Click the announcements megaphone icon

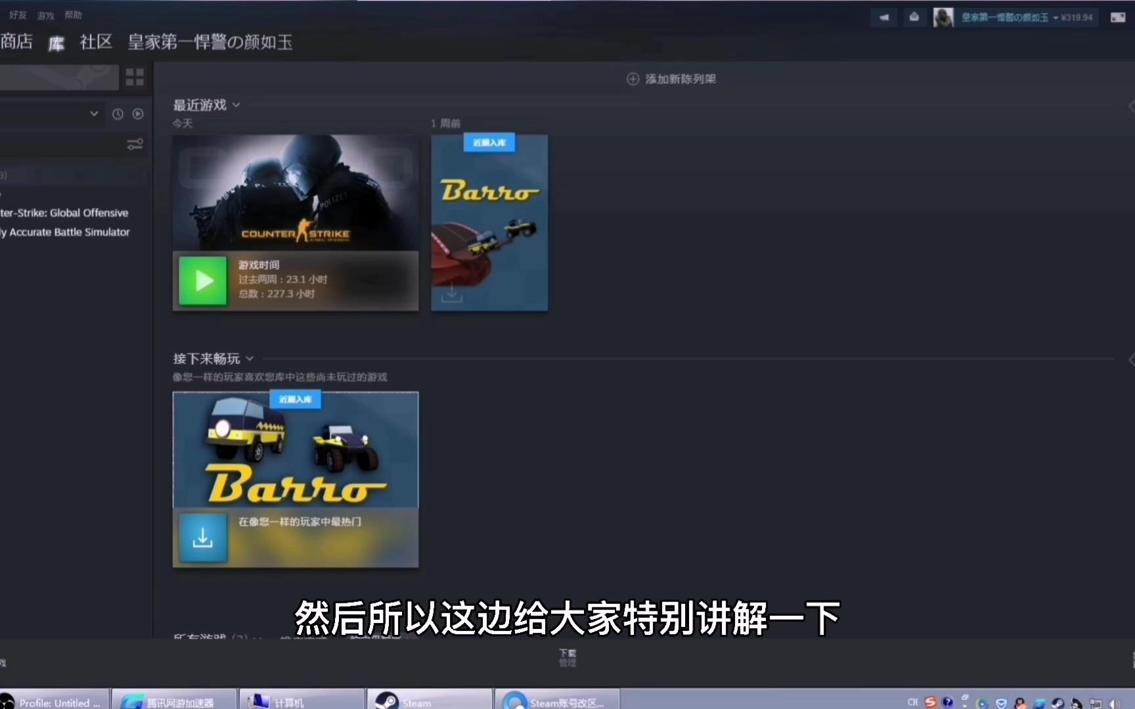pyautogui.click(x=884, y=17)
